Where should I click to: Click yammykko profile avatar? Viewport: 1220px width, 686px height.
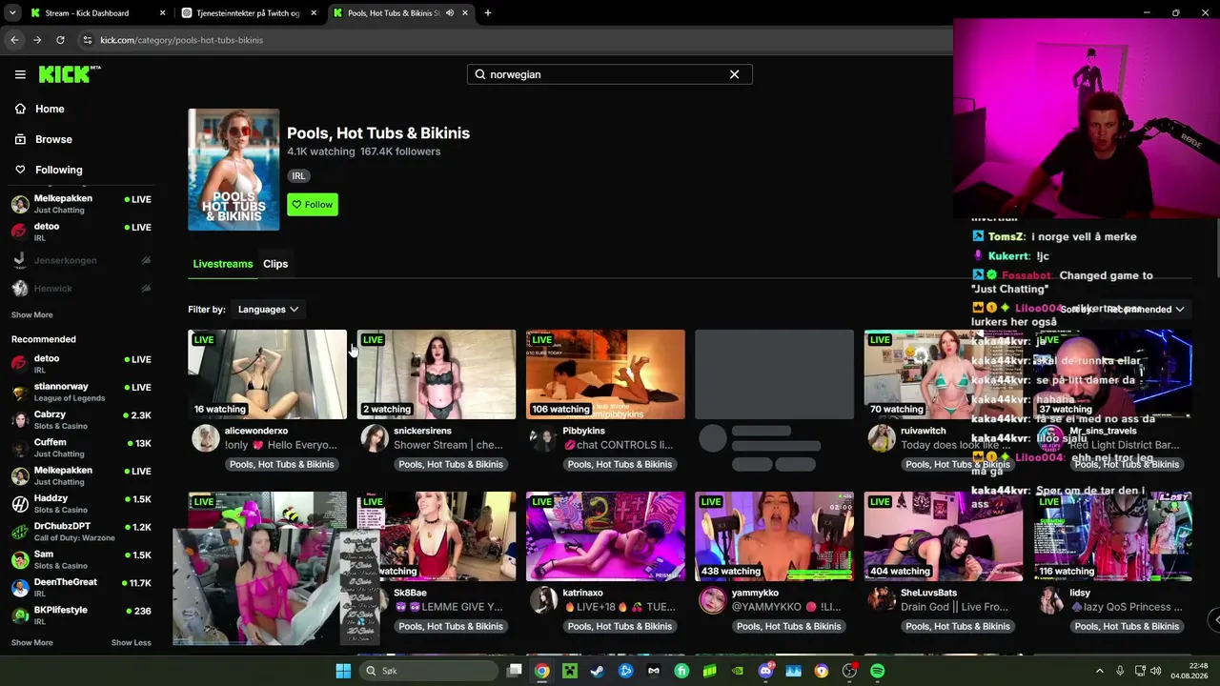(712, 600)
